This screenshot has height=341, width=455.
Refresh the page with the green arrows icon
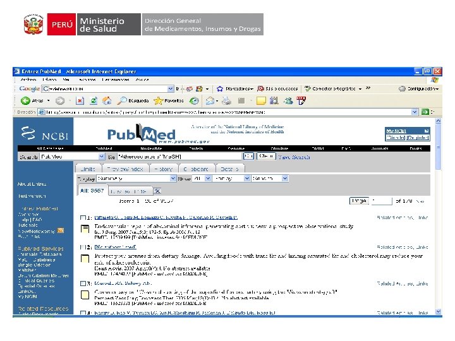pos(94,100)
